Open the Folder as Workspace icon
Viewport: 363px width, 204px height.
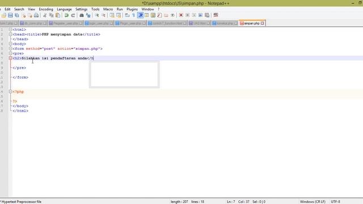click(x=166, y=15)
